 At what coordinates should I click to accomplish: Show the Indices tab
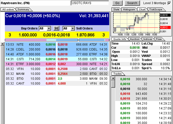[x=148, y=39]
